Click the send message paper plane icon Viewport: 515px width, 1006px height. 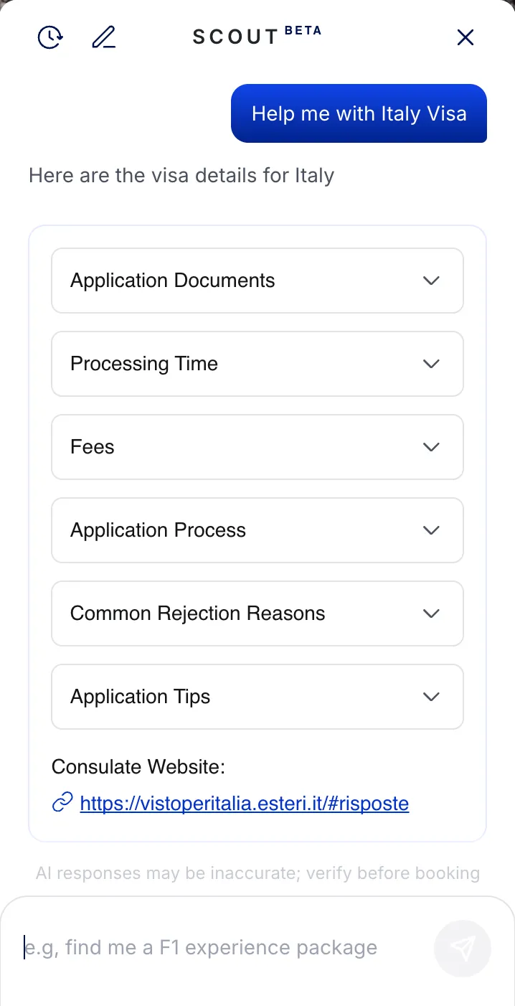pyautogui.click(x=462, y=949)
